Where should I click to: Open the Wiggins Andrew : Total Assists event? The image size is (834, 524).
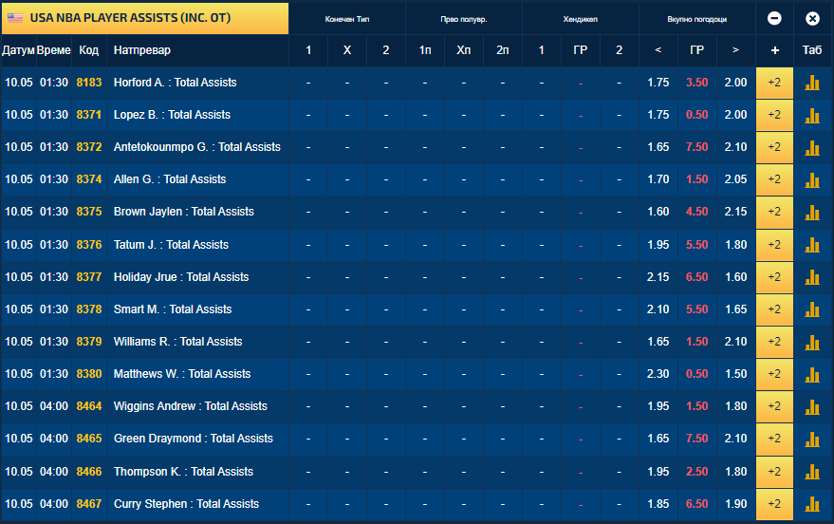click(191, 406)
